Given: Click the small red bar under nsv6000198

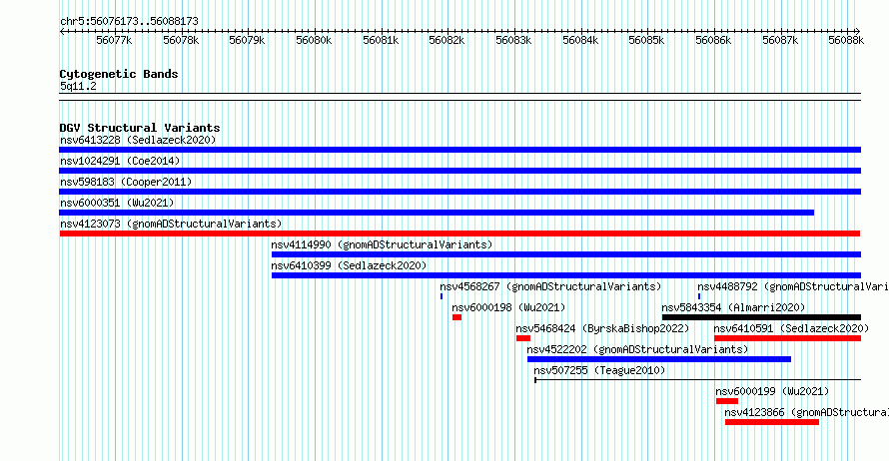Looking at the screenshot, I should pos(456,317).
